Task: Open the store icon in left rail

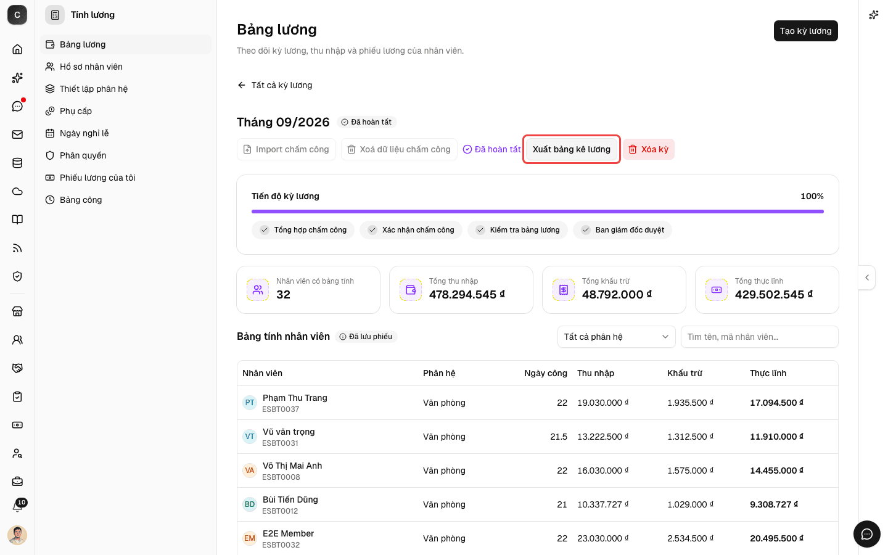Action: click(17, 311)
